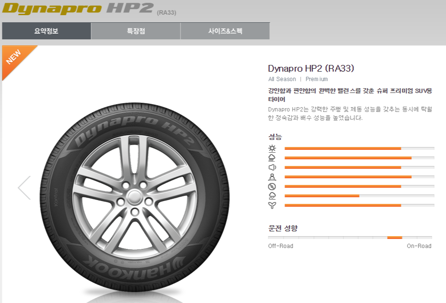Click the 'All Season' label
The width and height of the screenshot is (446, 303).
coord(282,79)
